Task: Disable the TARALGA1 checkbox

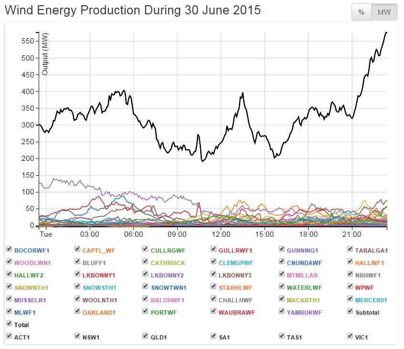Action: pos(351,249)
